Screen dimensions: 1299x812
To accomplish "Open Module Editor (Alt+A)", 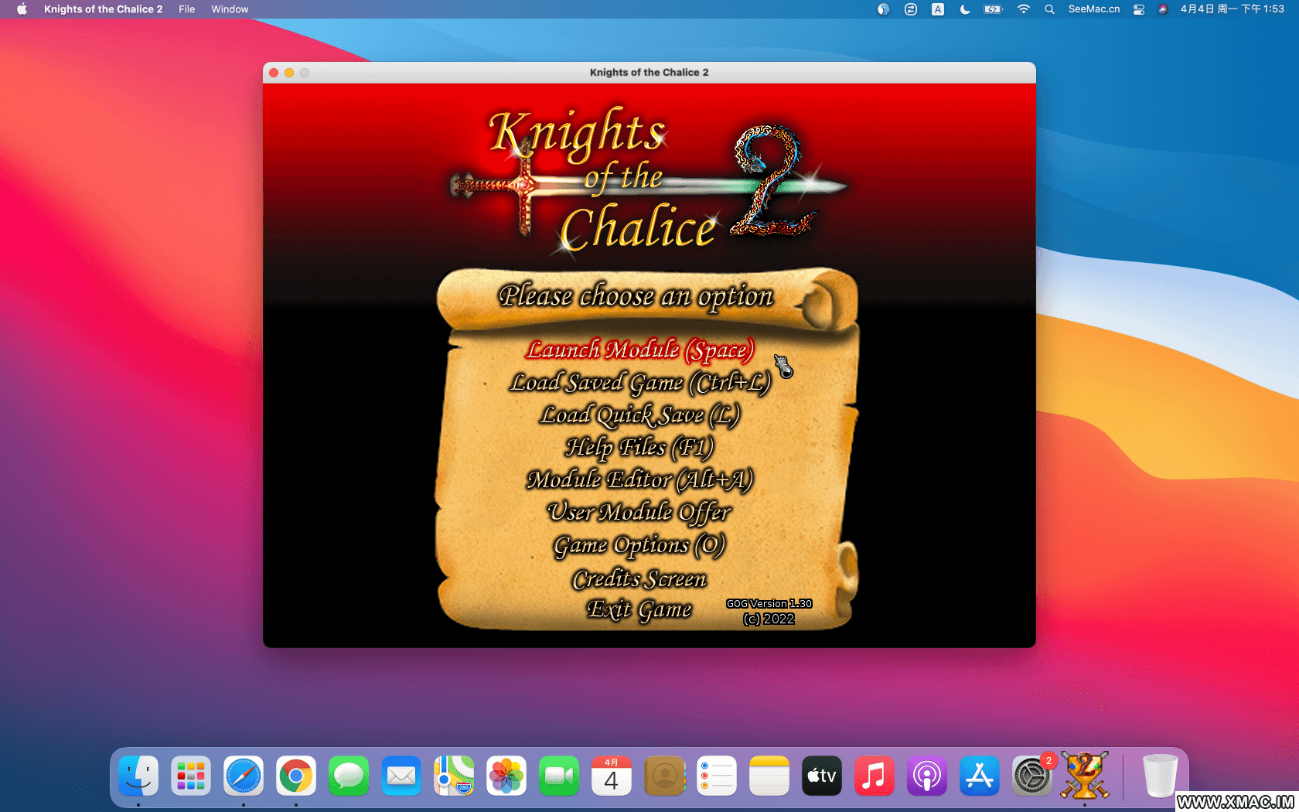I will (x=639, y=480).
